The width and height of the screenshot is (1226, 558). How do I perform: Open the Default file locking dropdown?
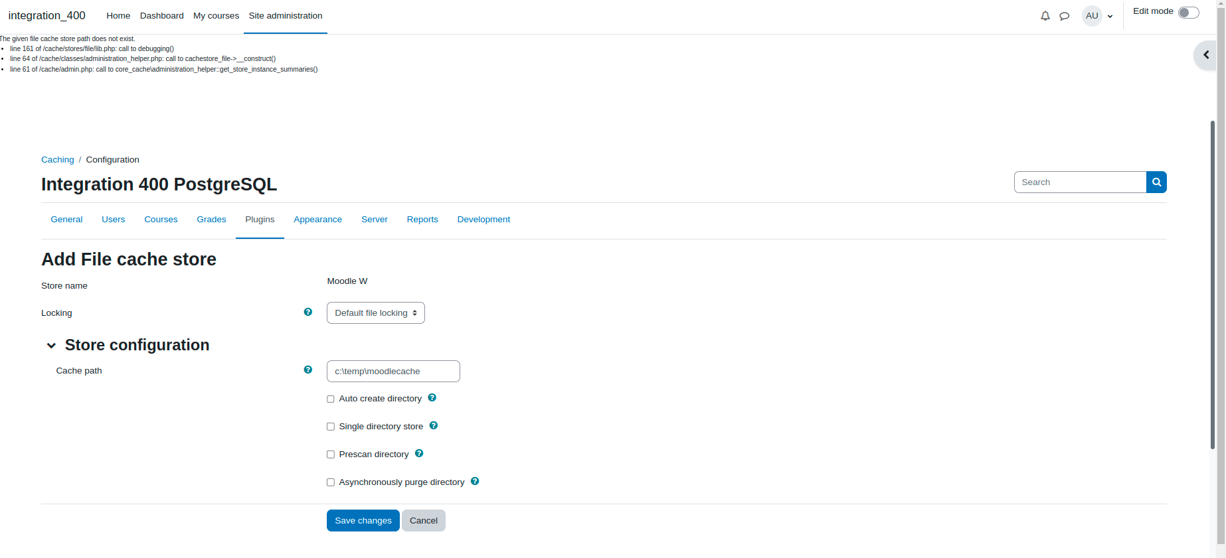(x=376, y=313)
